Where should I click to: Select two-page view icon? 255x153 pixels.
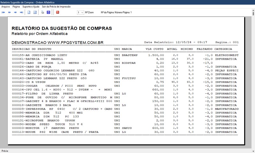click(35, 12)
